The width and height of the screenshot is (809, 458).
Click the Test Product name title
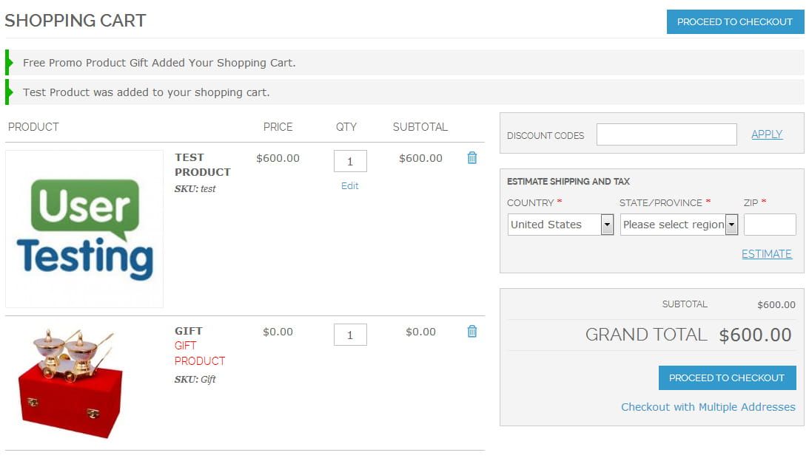[x=202, y=165]
